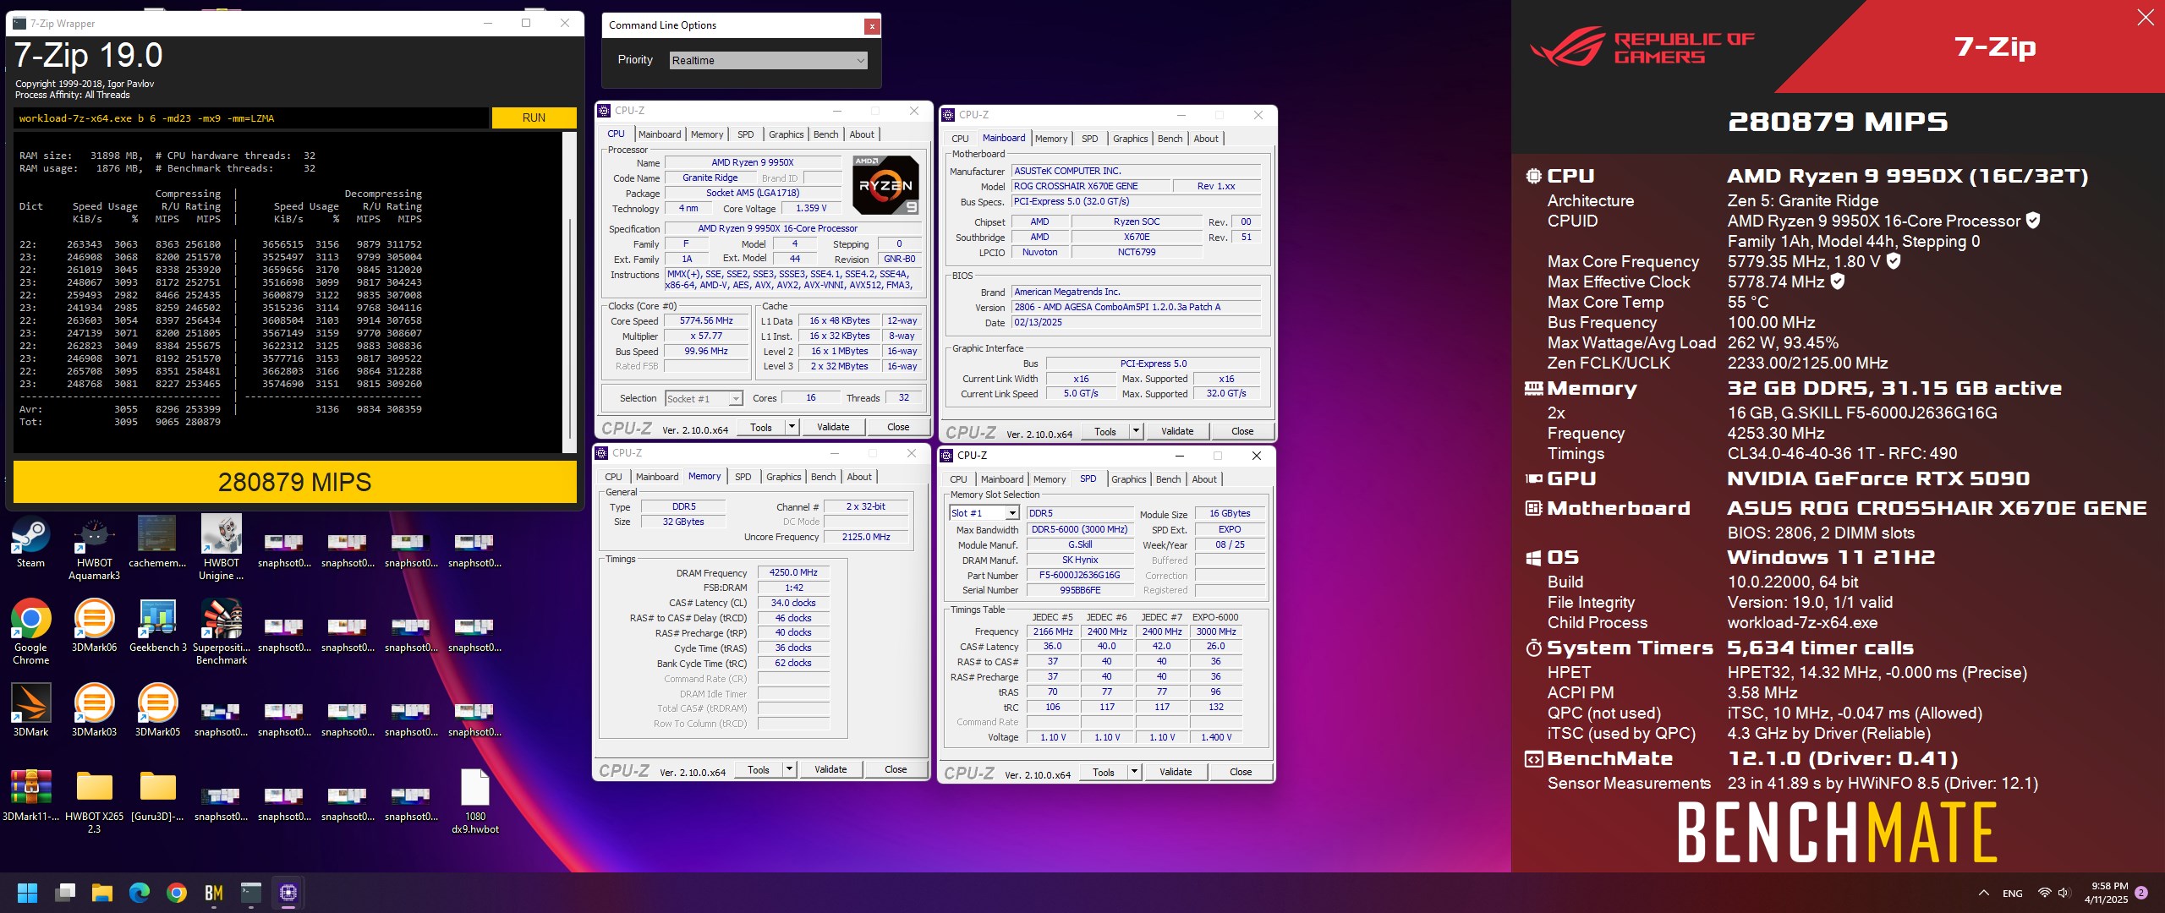Open File Explorer from taskbar
Image resolution: width=2165 pixels, height=913 pixels.
tap(102, 893)
